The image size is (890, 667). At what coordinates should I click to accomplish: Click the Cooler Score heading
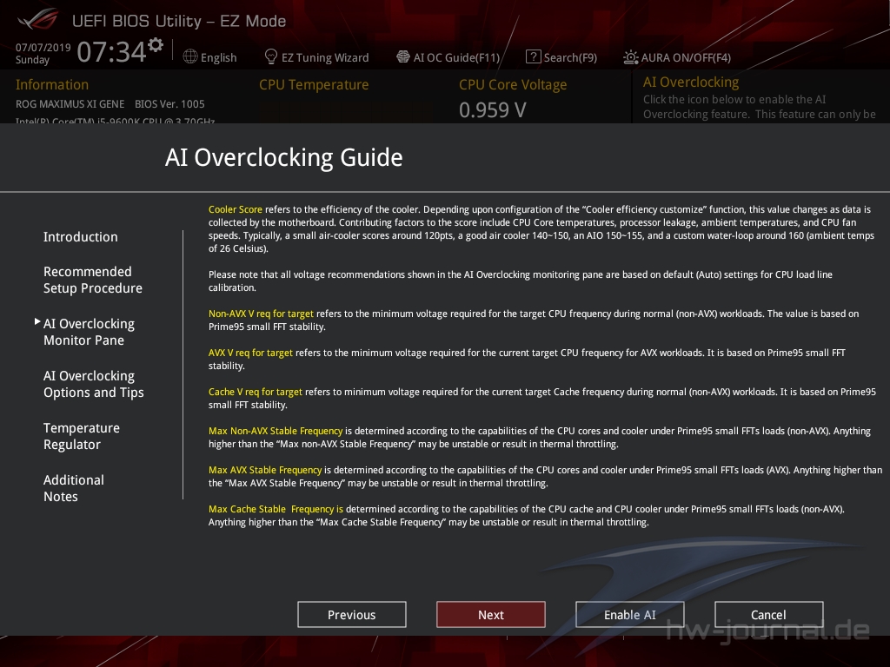tap(235, 209)
